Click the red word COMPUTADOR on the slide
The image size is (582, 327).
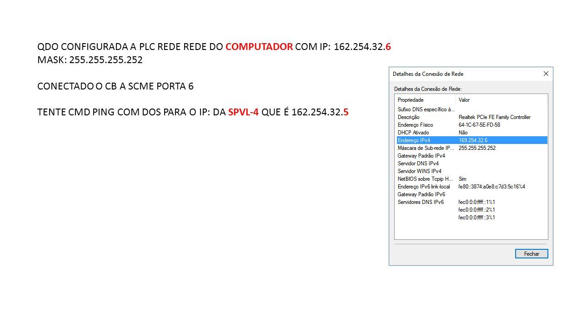click(259, 47)
